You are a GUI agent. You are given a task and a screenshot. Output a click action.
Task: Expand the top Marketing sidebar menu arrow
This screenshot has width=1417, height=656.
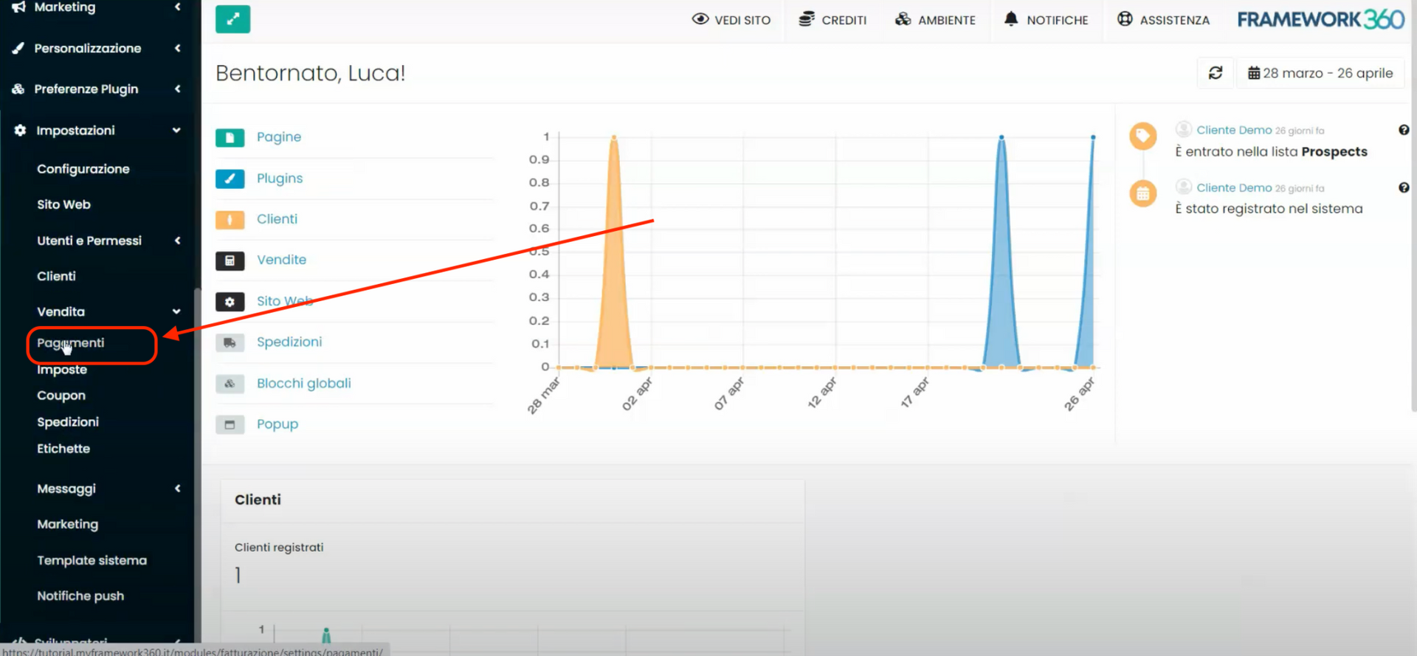click(178, 7)
